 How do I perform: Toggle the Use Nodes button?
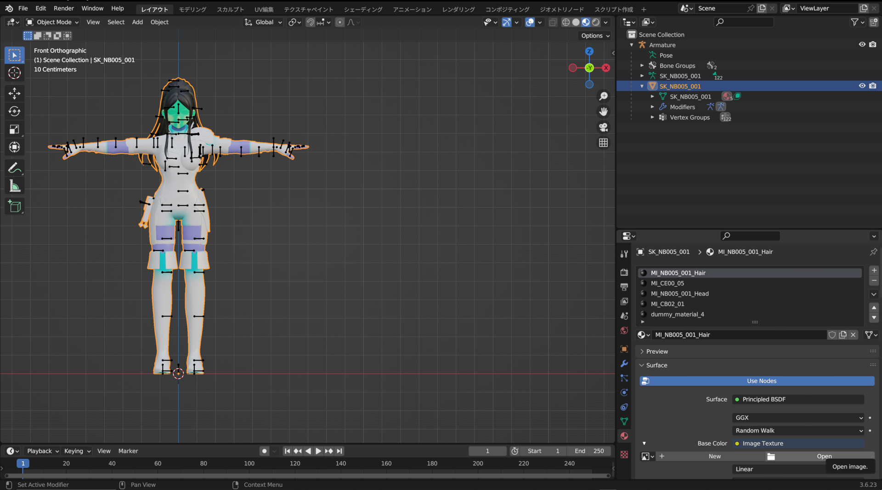pyautogui.click(x=757, y=381)
